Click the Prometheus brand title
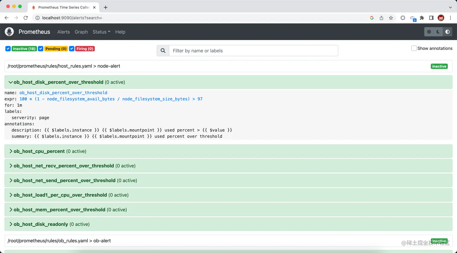 [34, 32]
